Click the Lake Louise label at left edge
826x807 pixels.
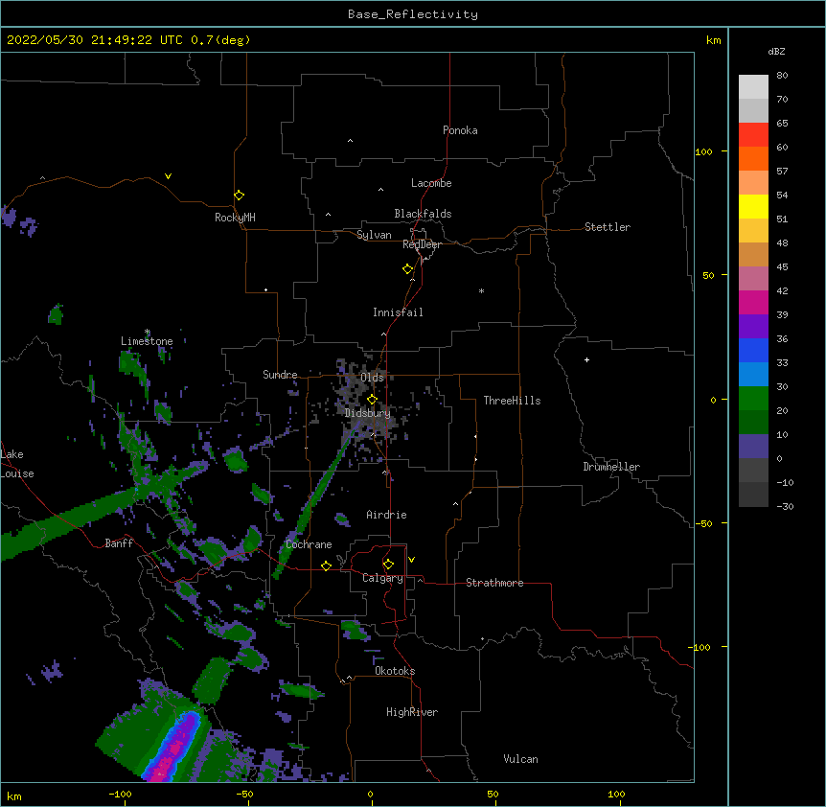tap(15, 464)
